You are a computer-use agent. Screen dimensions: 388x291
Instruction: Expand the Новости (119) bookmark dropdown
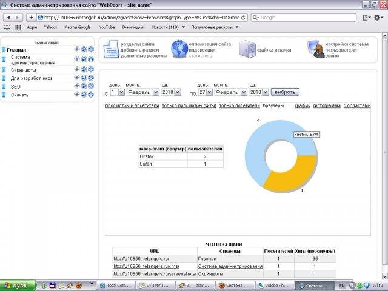pos(183,27)
